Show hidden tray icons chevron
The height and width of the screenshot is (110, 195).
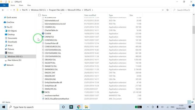148,107
